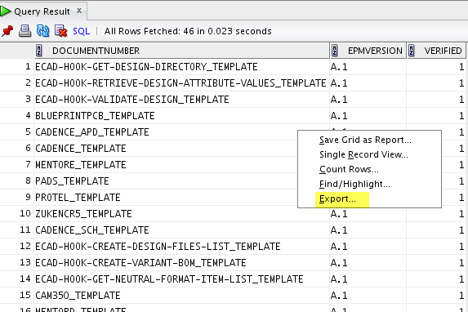468x312 pixels.
Task: Select ECAD-HOOK-RETRIEVE-DESIGN-ATTRIBUTE-VALUES_TEMPLATE cell
Action: [182, 83]
